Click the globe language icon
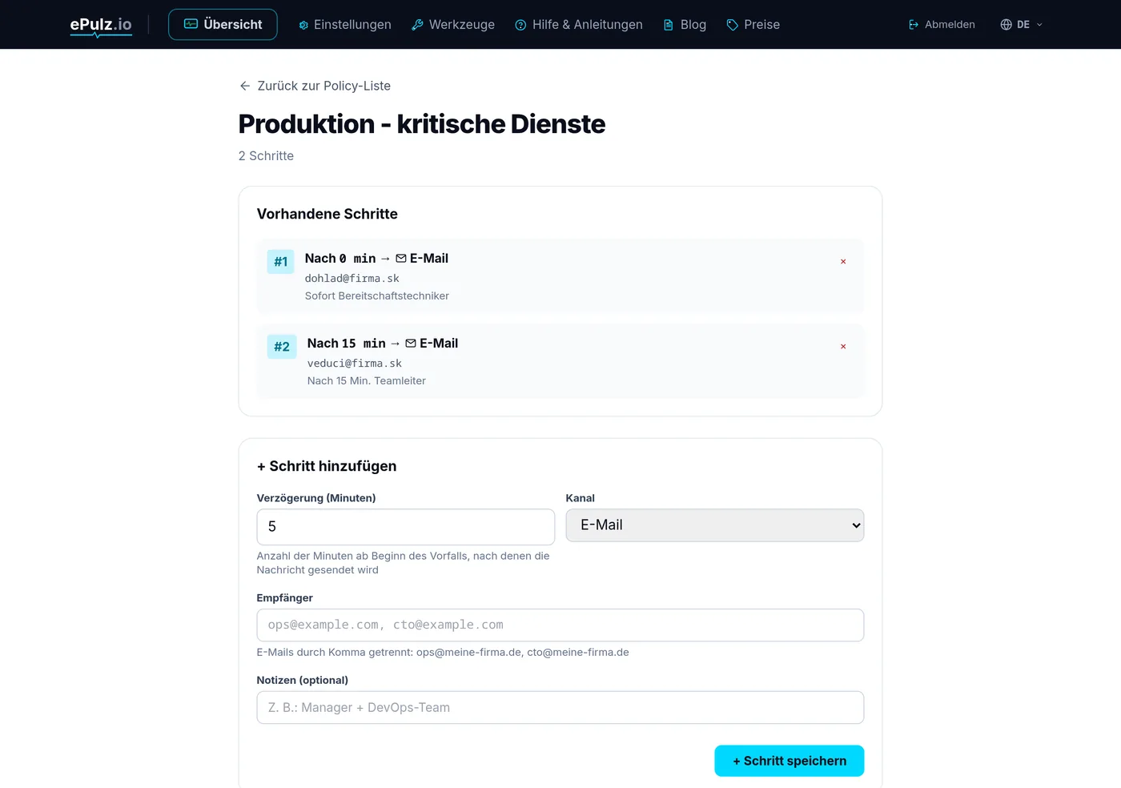This screenshot has height=788, width=1121. 1006,25
